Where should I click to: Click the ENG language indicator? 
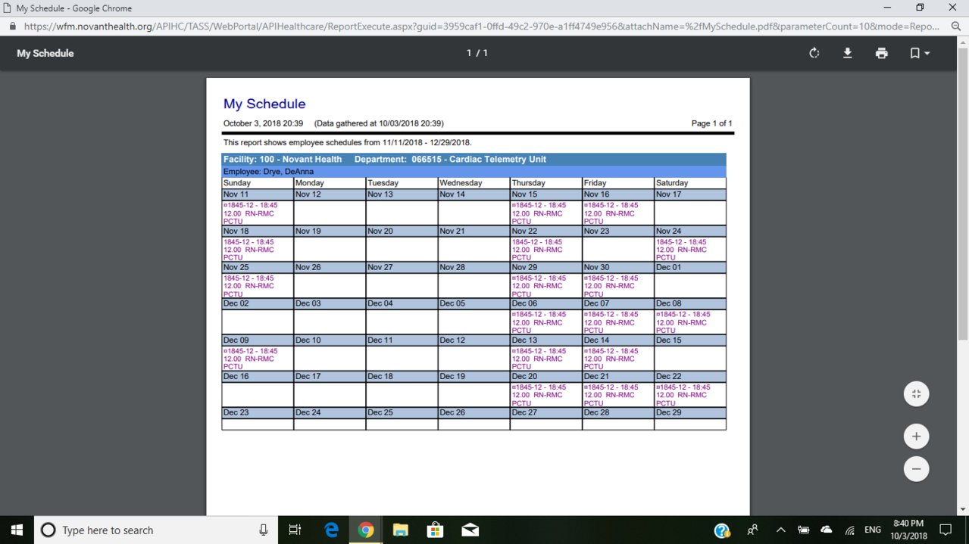point(872,530)
